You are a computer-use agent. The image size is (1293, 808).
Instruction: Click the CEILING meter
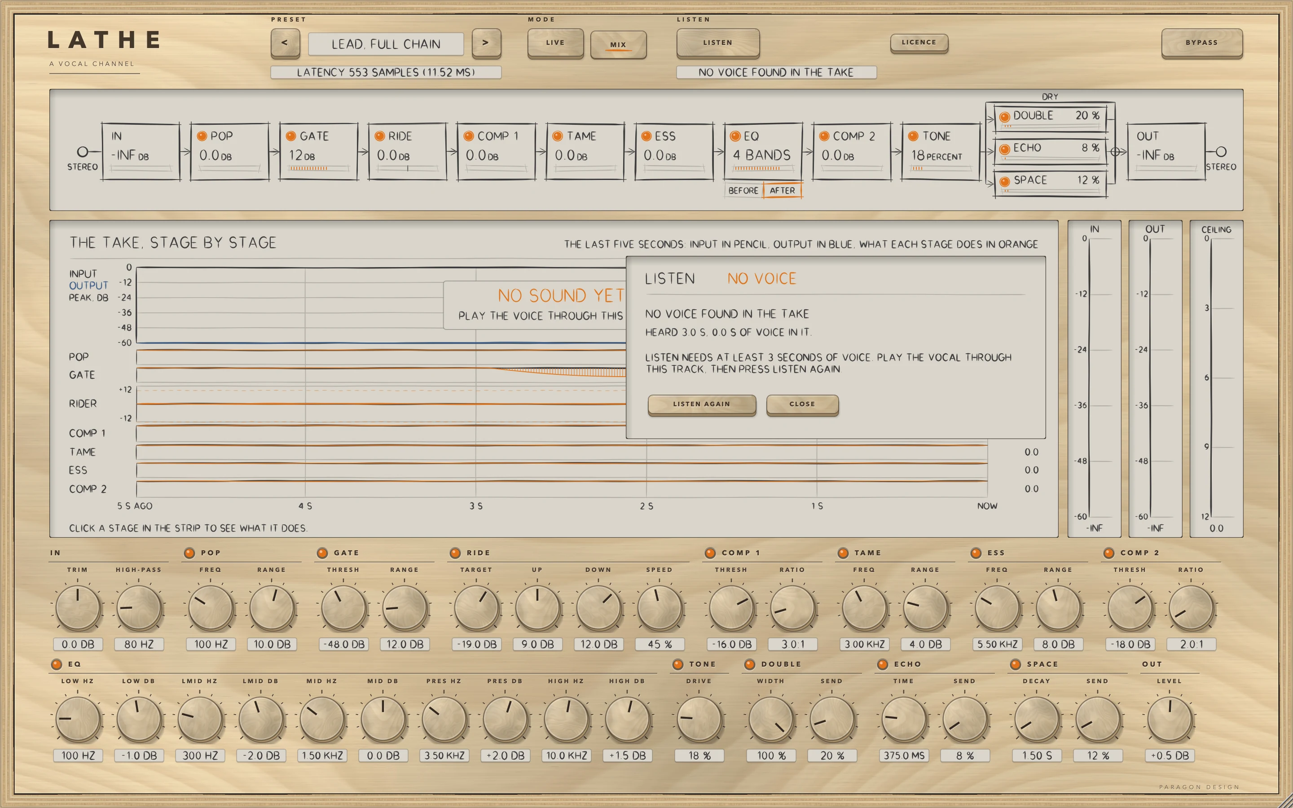click(1217, 378)
